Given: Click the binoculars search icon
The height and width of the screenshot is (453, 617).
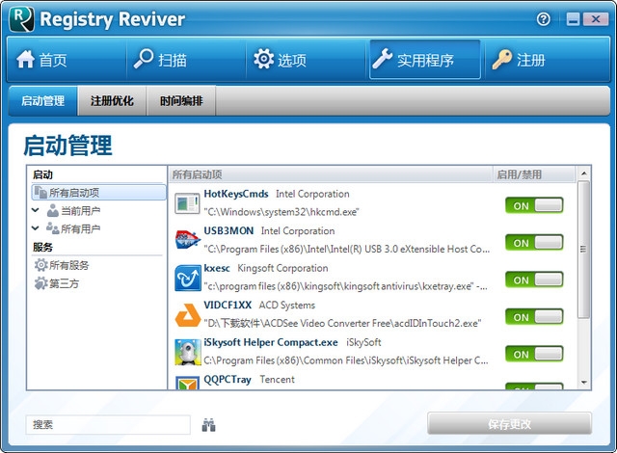Looking at the screenshot, I should pos(208,425).
